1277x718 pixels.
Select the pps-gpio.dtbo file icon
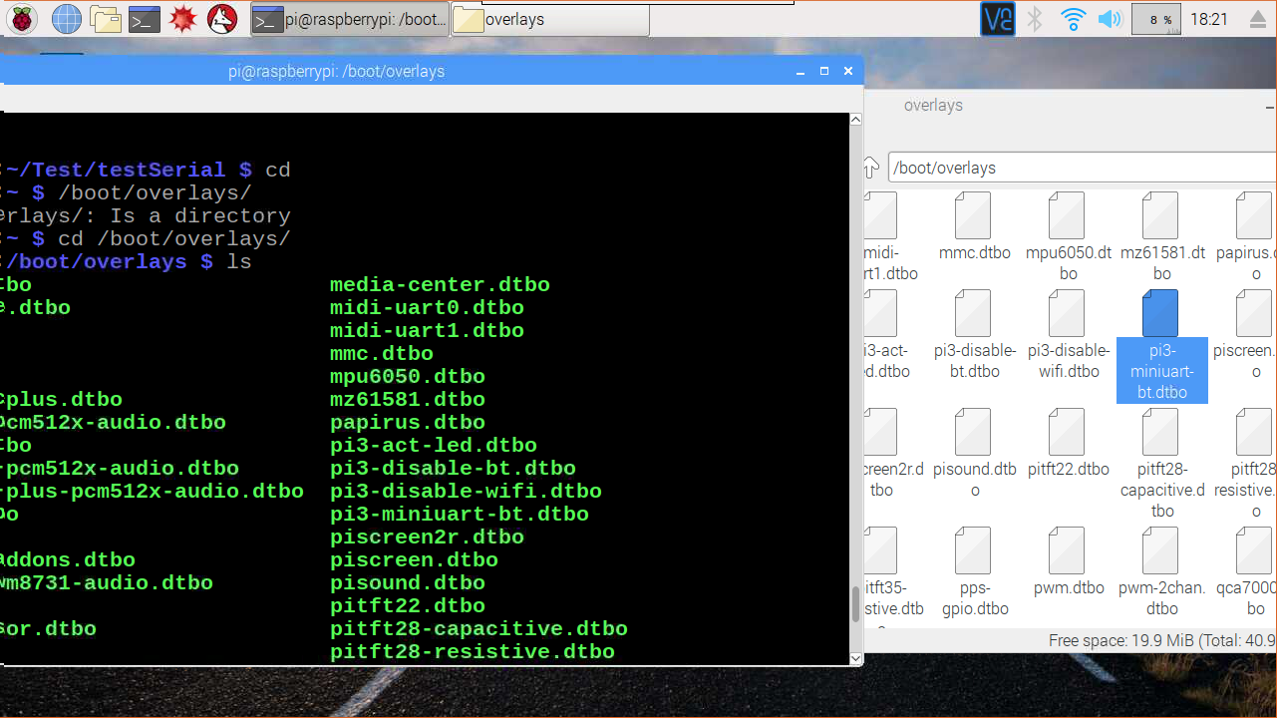pos(973,550)
